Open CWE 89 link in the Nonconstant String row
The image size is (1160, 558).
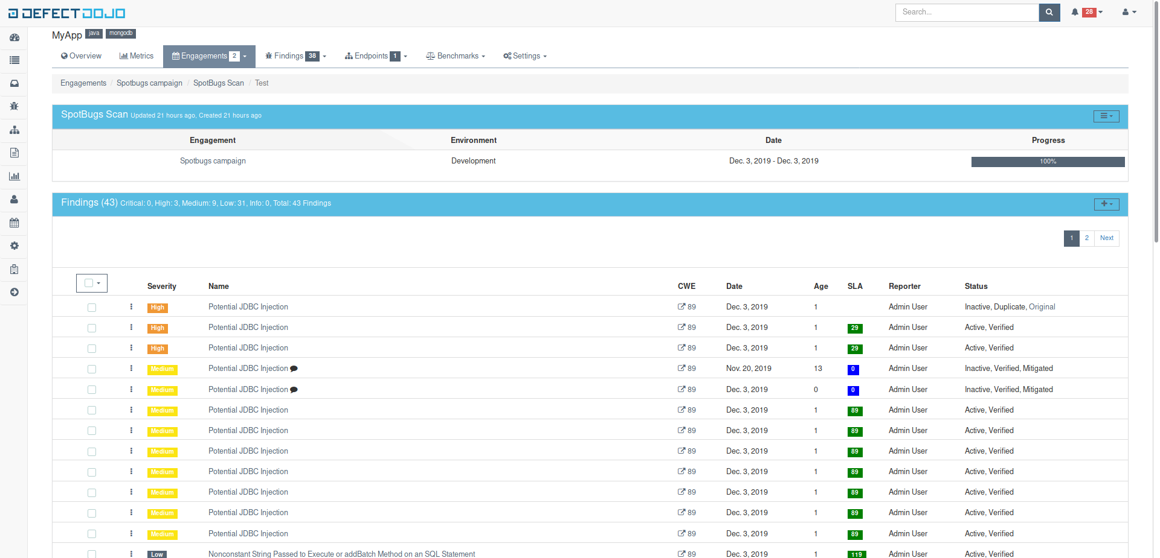coord(687,554)
